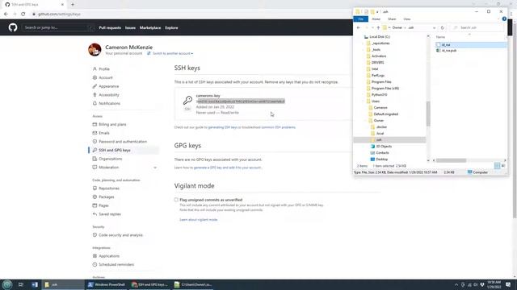
Task: Select the 3D Objects folder in tree
Action: click(x=384, y=147)
